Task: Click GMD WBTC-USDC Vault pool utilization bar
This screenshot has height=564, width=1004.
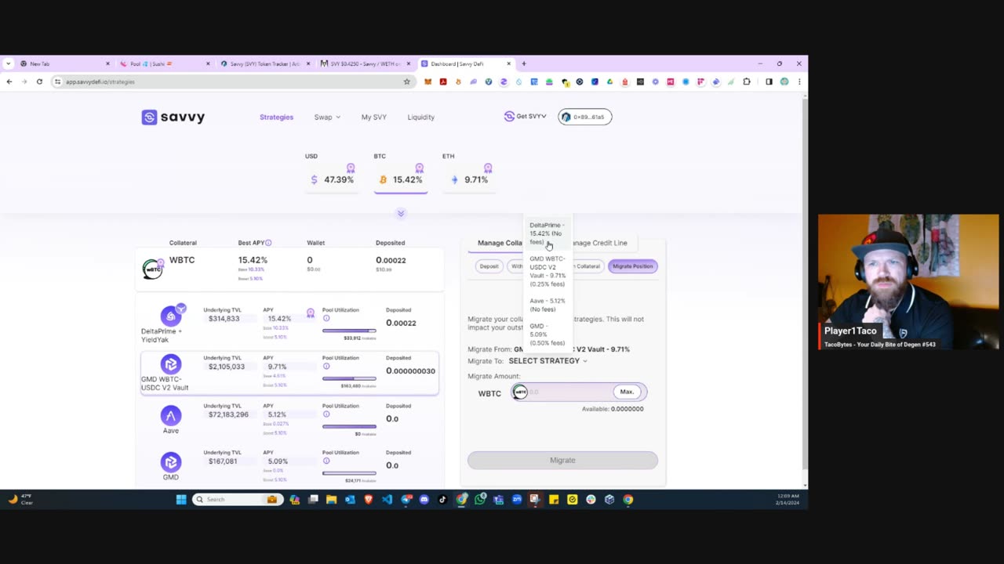Action: pyautogui.click(x=349, y=378)
